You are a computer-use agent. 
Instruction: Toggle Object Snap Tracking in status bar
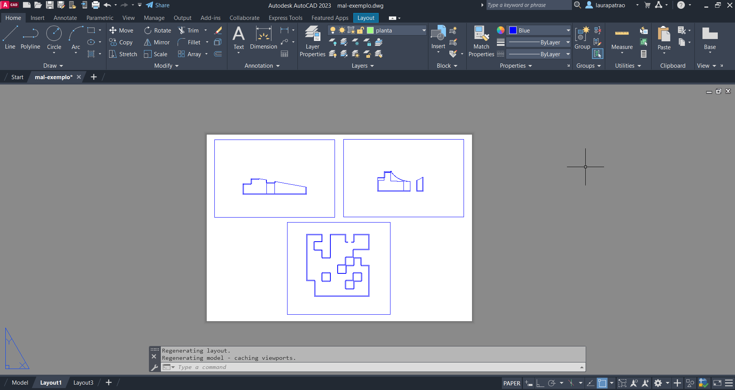click(x=591, y=383)
